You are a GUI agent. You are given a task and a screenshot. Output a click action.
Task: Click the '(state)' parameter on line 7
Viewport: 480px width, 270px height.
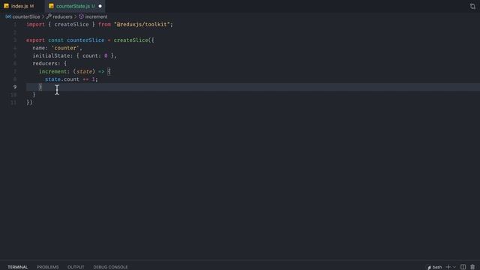pos(84,71)
